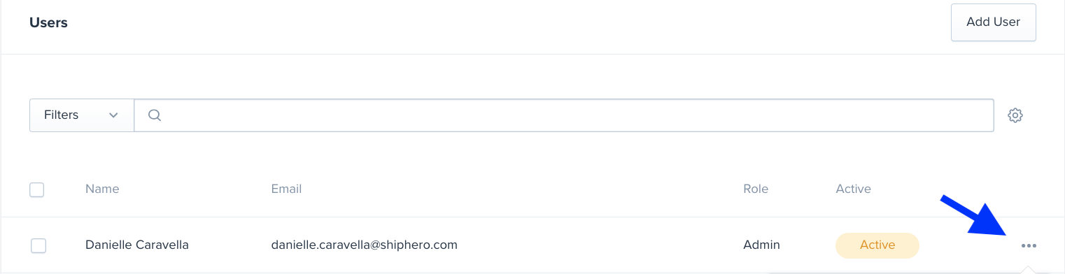Screen dimensions: 1065x274
Task: Click the danielle.caravella@shiphero.com email
Action: tap(365, 245)
